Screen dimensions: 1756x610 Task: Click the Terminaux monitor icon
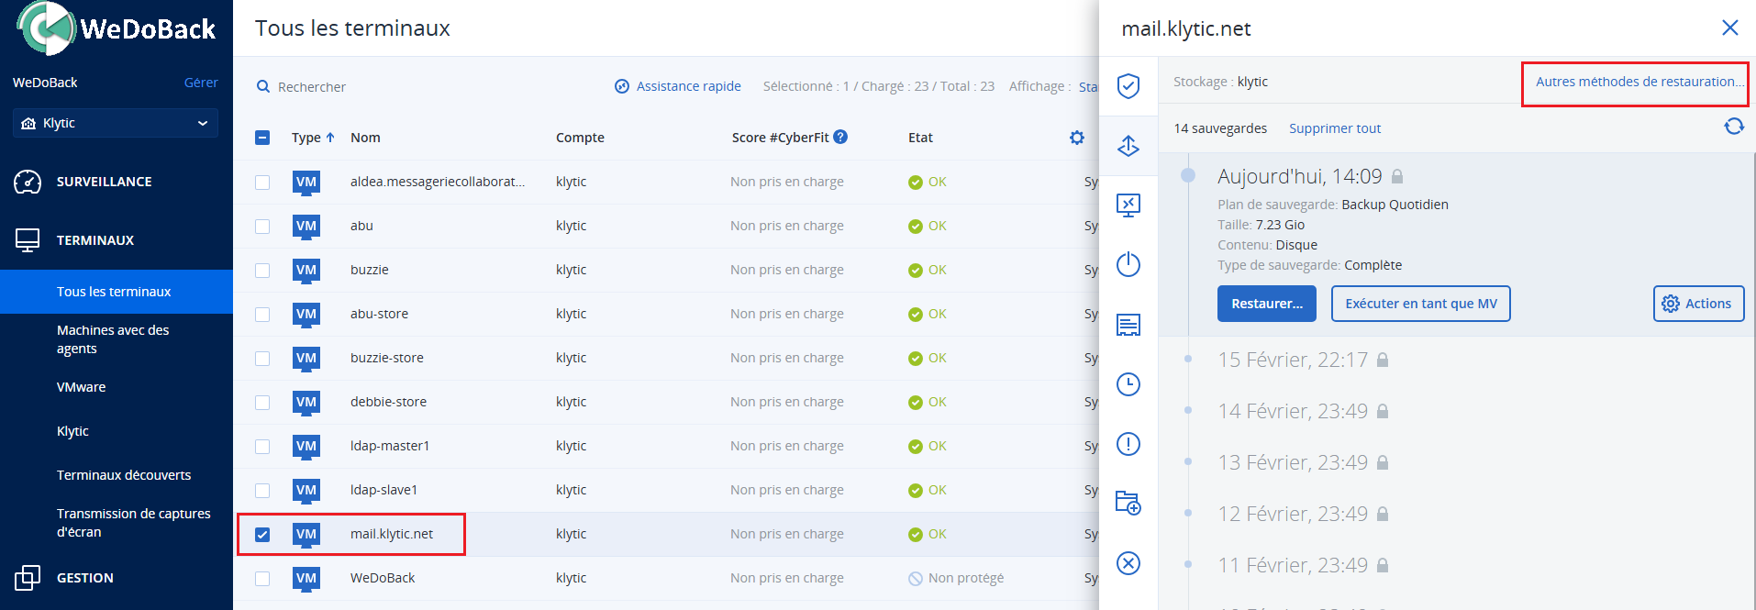click(28, 240)
